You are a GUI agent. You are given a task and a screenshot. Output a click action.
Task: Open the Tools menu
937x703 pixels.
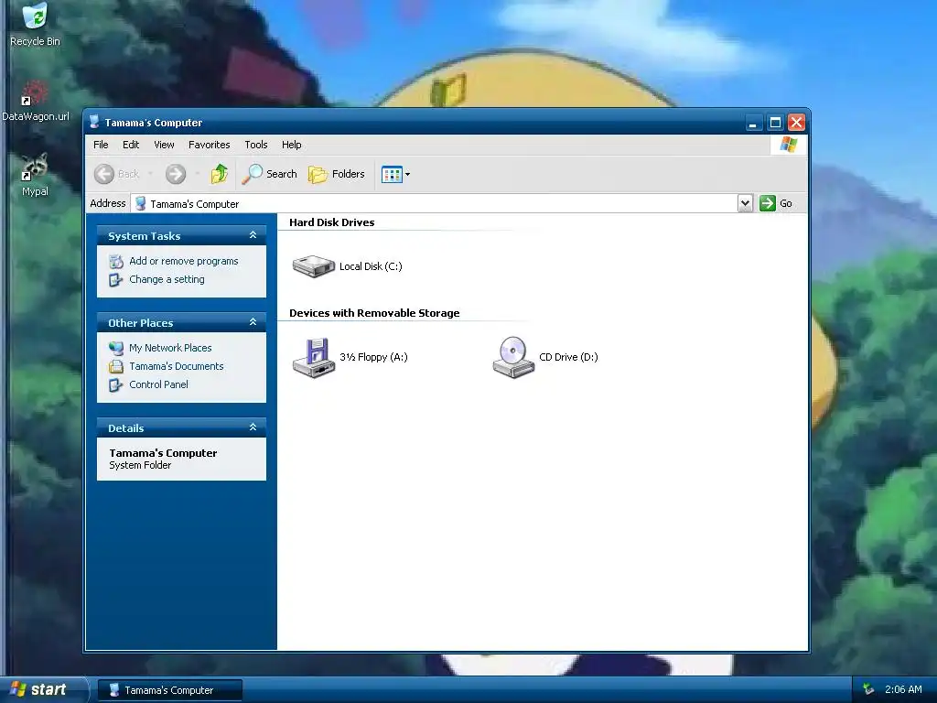click(256, 145)
